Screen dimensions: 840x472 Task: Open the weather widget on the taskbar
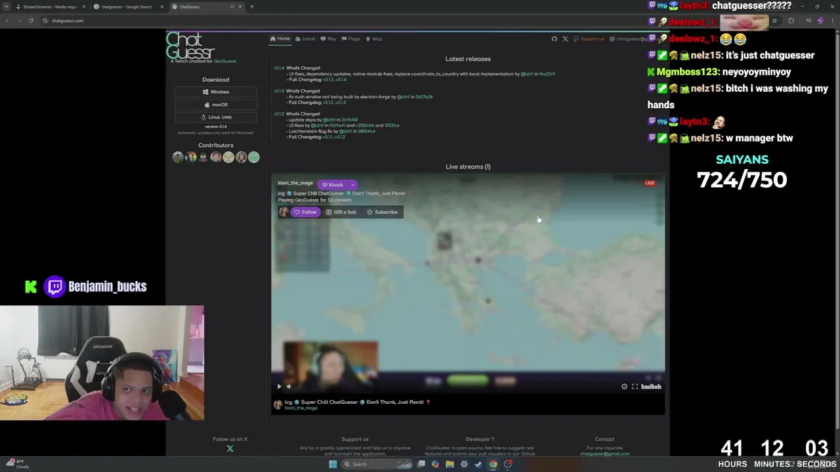click(x=18, y=464)
